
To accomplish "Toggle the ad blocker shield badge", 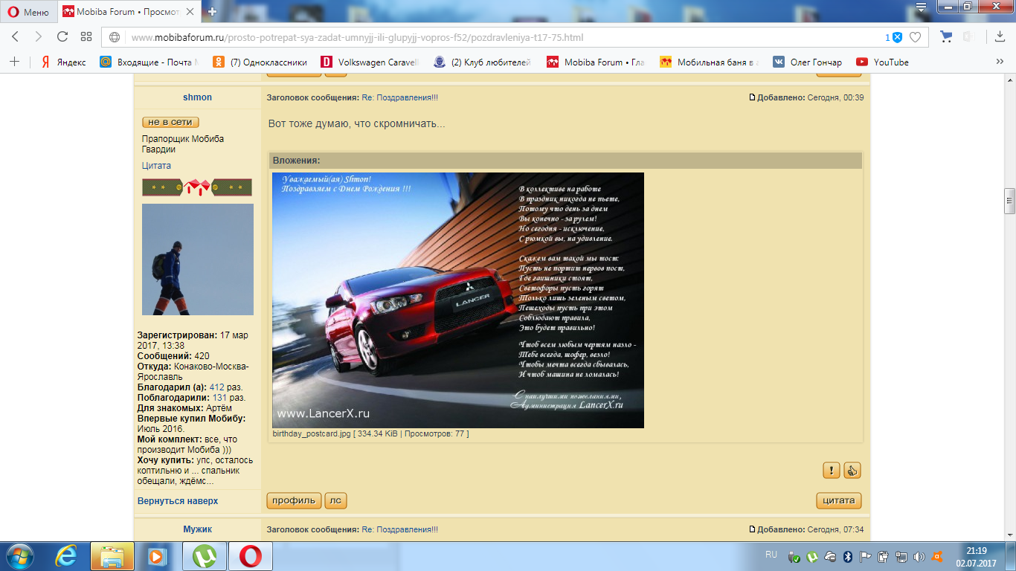I will click(x=897, y=37).
